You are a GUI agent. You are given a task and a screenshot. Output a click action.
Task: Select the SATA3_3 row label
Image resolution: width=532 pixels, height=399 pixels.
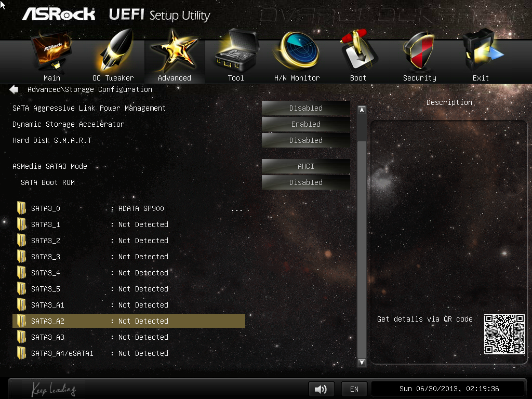point(46,257)
